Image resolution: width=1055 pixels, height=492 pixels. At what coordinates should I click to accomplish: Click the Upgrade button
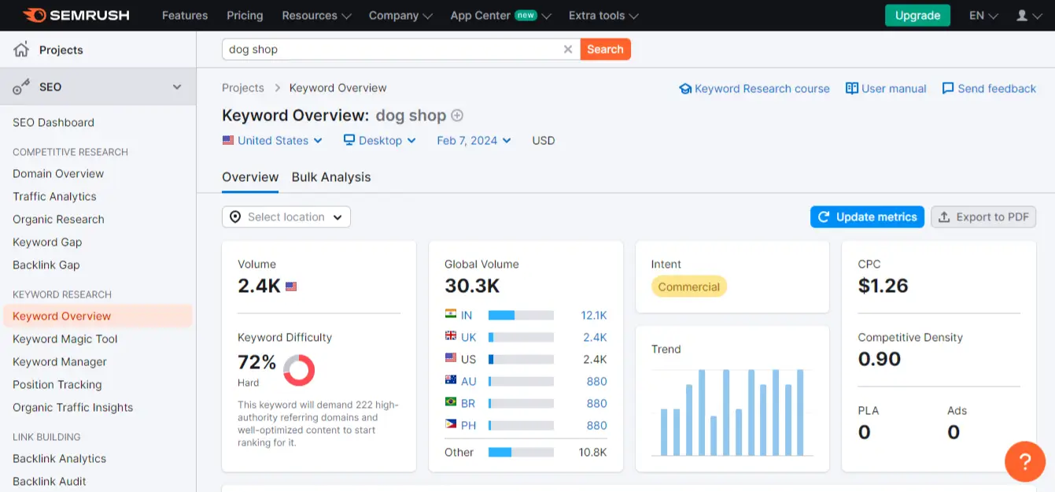point(917,15)
